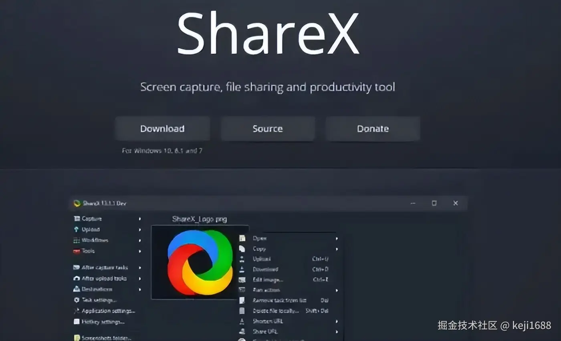Expand the Open submenu arrow in context menu
Image resolution: width=561 pixels, height=341 pixels.
(337, 238)
